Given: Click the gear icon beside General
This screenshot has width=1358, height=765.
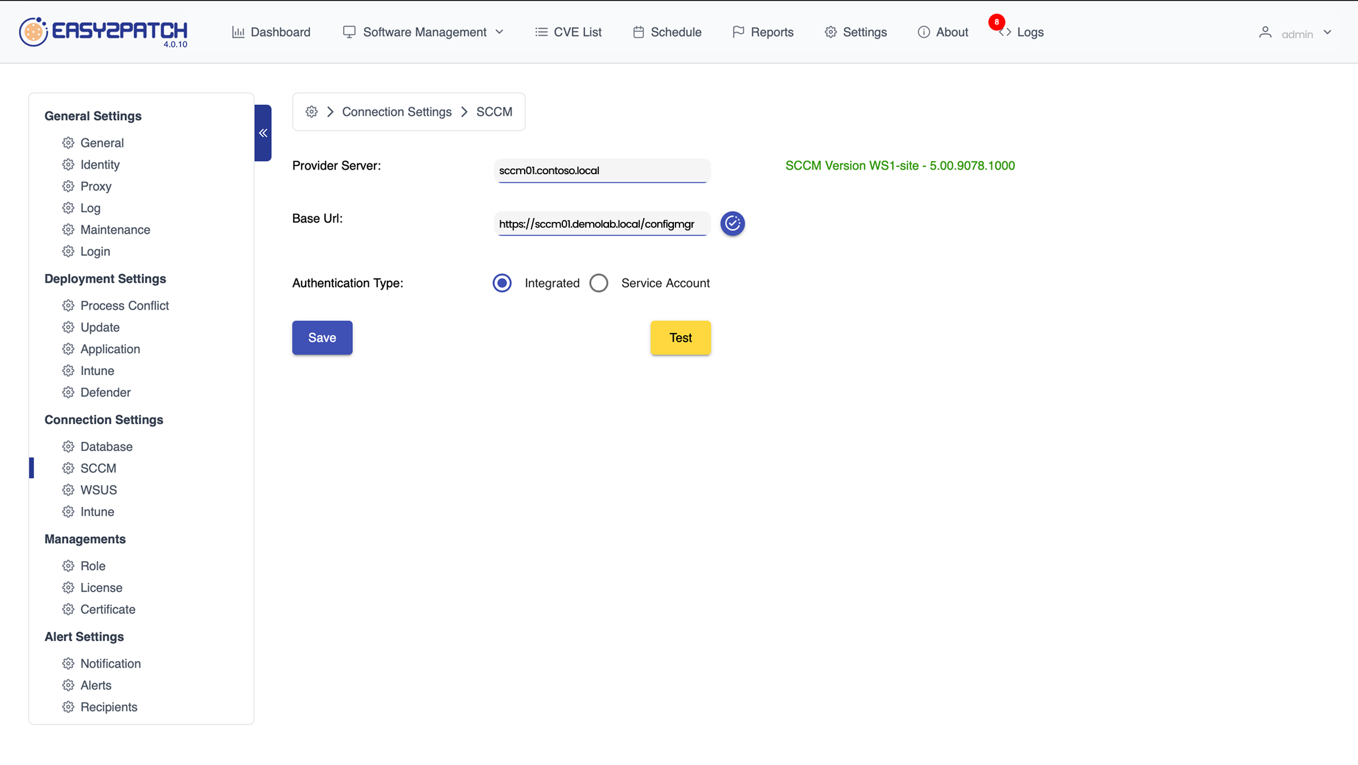Looking at the screenshot, I should (x=68, y=143).
